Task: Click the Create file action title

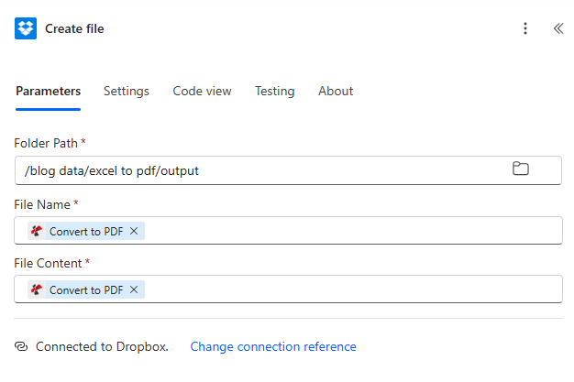Action: click(74, 29)
